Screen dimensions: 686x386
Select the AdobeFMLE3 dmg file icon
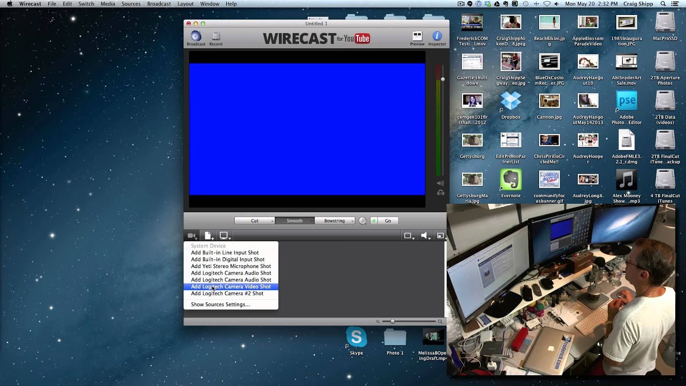point(627,140)
